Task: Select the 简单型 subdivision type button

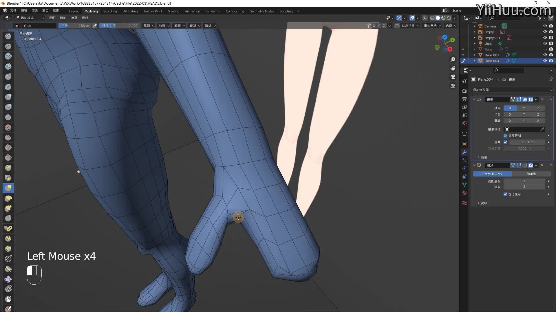Action: pyautogui.click(x=531, y=174)
